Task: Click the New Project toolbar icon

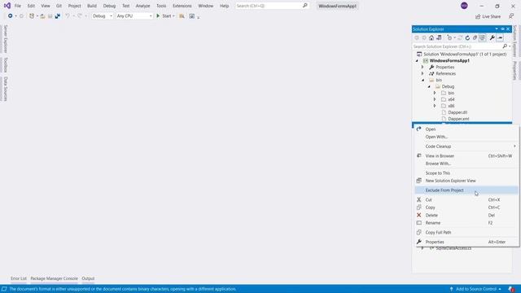Action: 32,16
